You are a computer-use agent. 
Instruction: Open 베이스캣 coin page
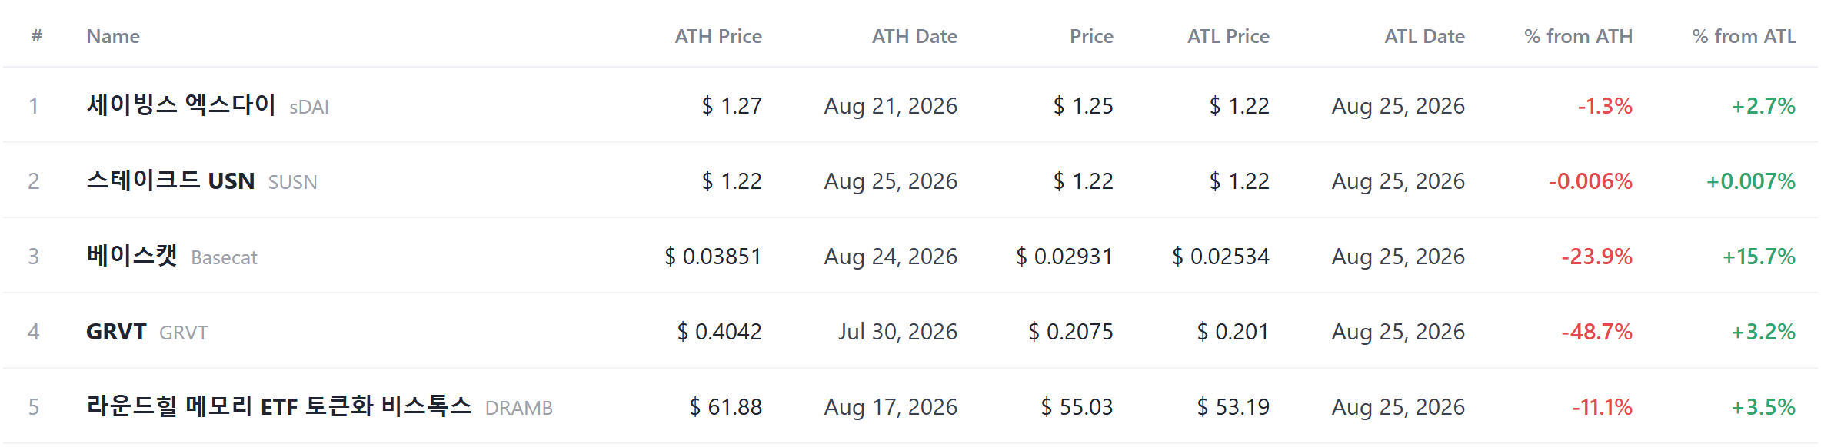[x=131, y=255]
